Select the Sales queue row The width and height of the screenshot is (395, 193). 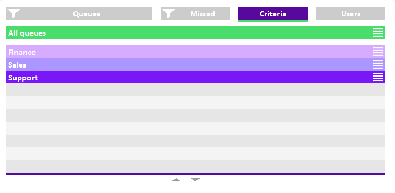pyautogui.click(x=195, y=64)
